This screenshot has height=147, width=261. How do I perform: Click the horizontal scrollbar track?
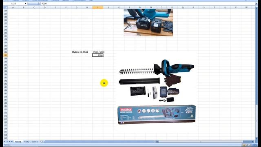click(x=205, y=142)
